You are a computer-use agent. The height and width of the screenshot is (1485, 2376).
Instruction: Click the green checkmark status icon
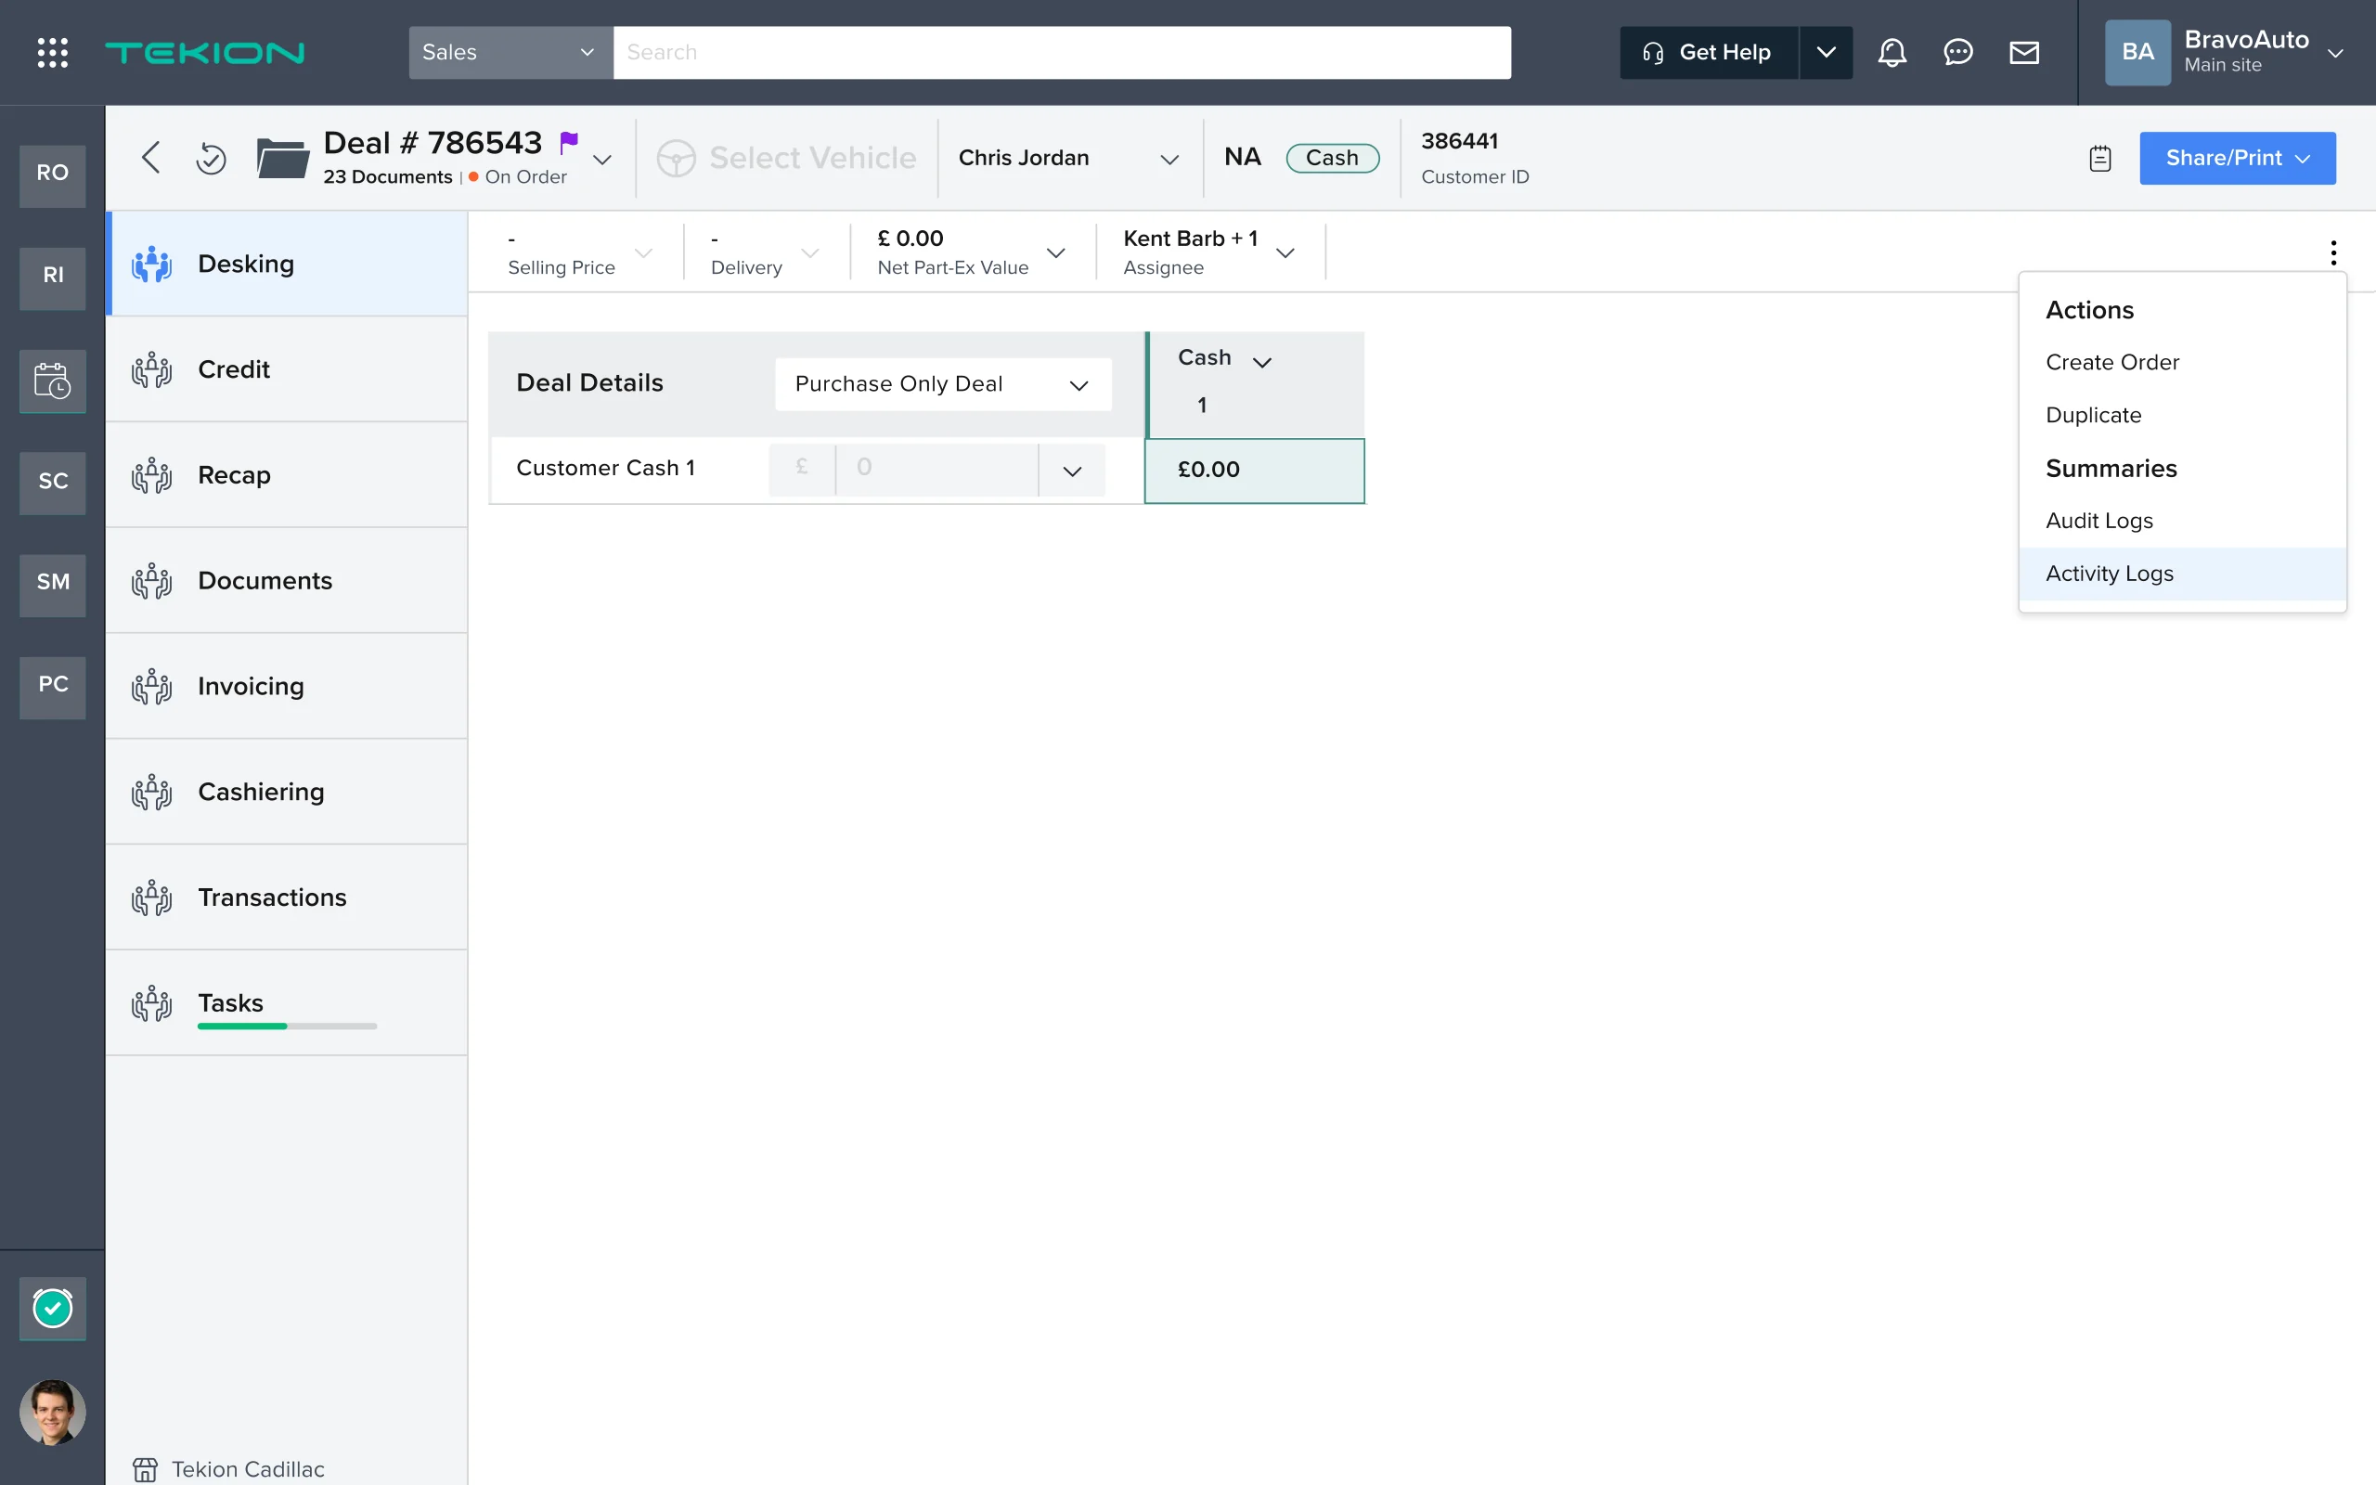[x=52, y=1307]
